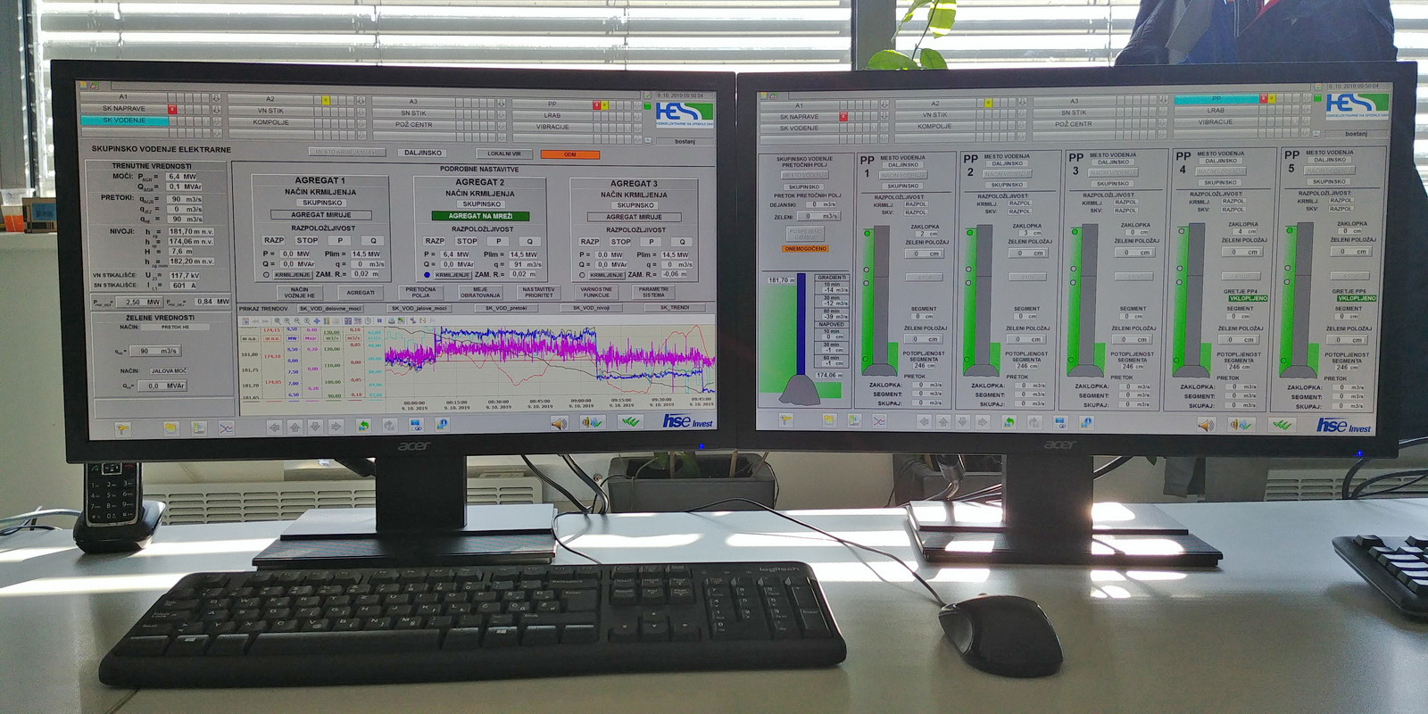The height and width of the screenshot is (714, 1428).
Task: Go forward with right arrow, left monitor
Action: [x=336, y=428]
